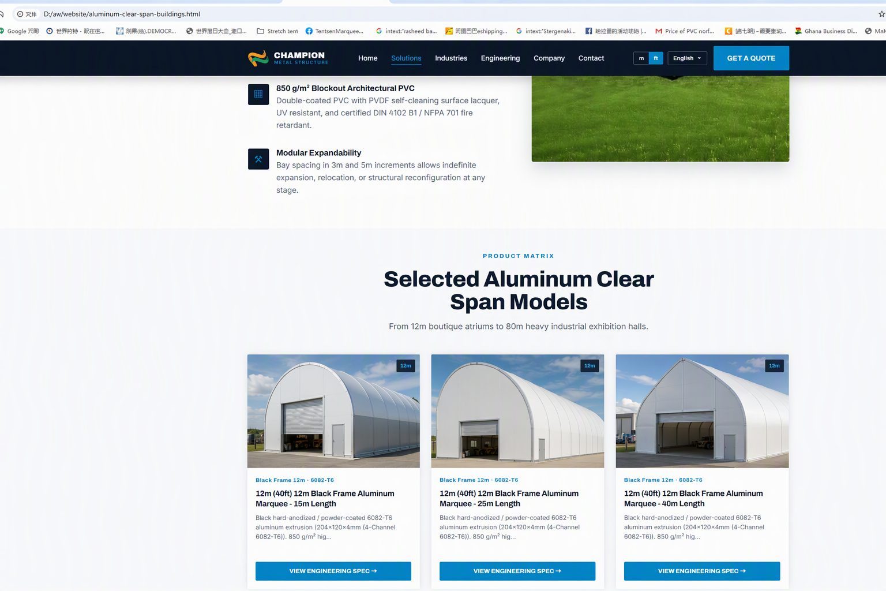Click the "PRODUCT MATRIX" label
886x591 pixels.
coord(519,256)
